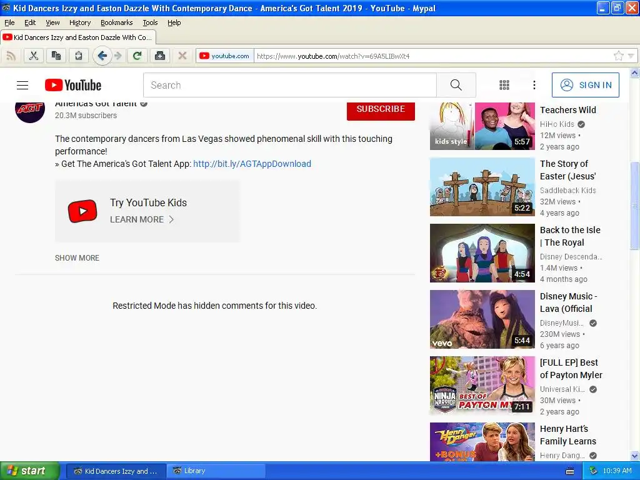This screenshot has height=480, width=640.
Task: Click the address bar URL field
Action: click(432, 56)
